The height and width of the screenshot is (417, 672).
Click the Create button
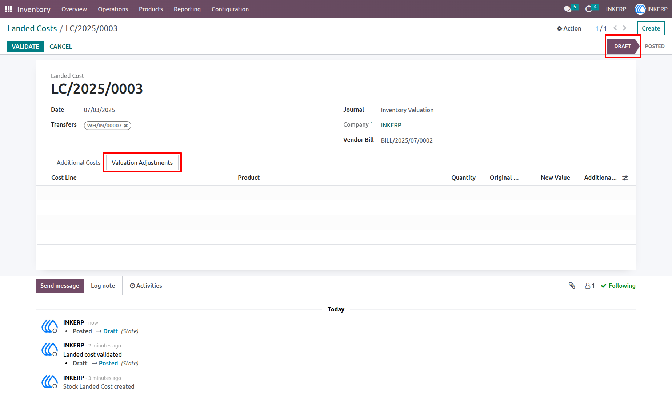pos(651,28)
